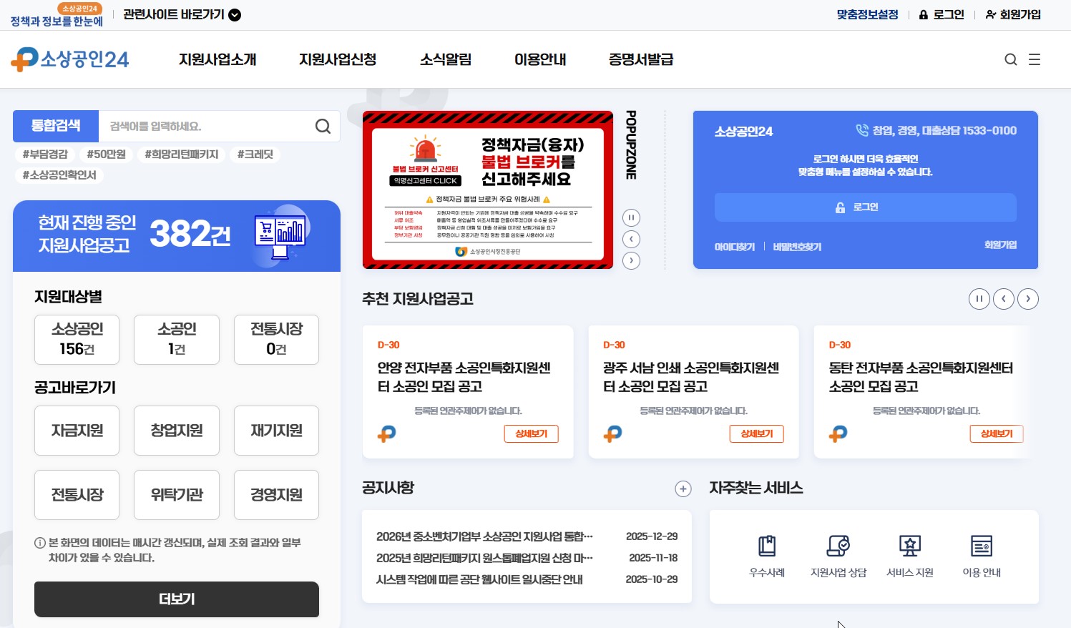Open notice 시스템 작업에 따른 공단 웹사이트 일시중단 안내
This screenshot has height=628, width=1071.
(x=479, y=579)
